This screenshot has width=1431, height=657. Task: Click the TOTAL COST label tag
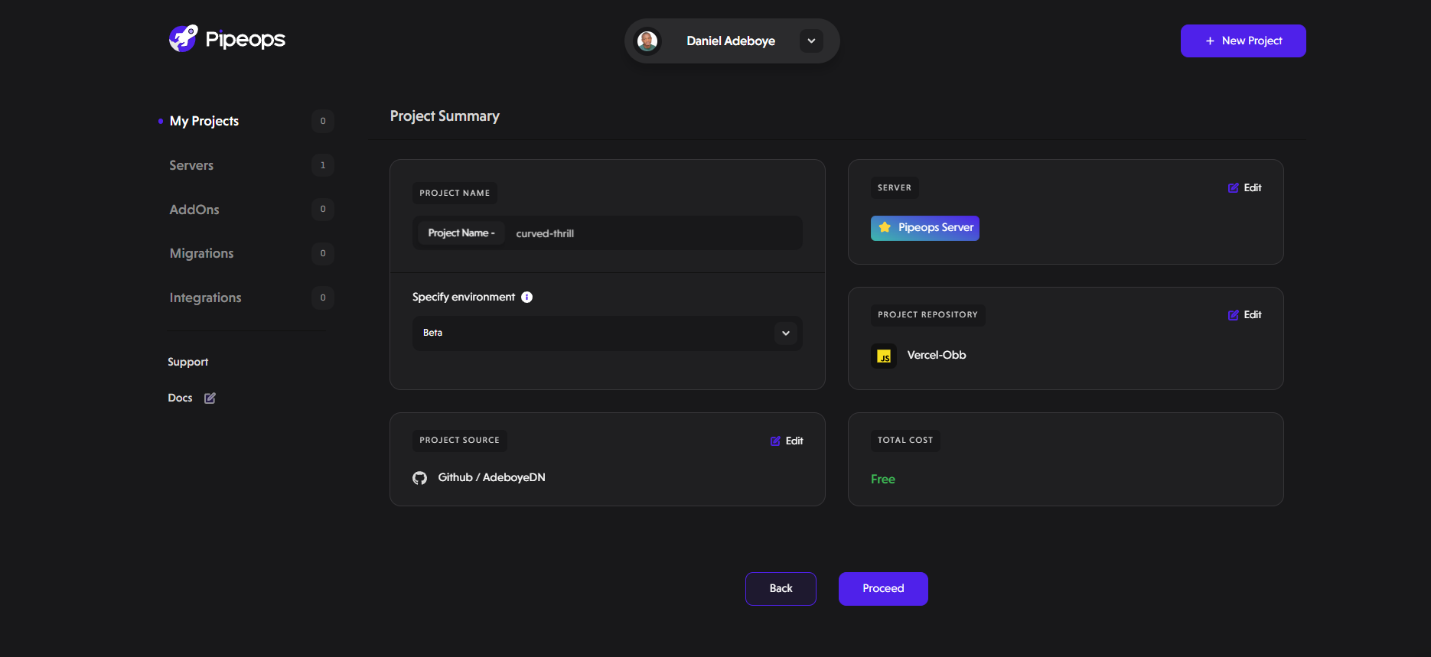905,440
